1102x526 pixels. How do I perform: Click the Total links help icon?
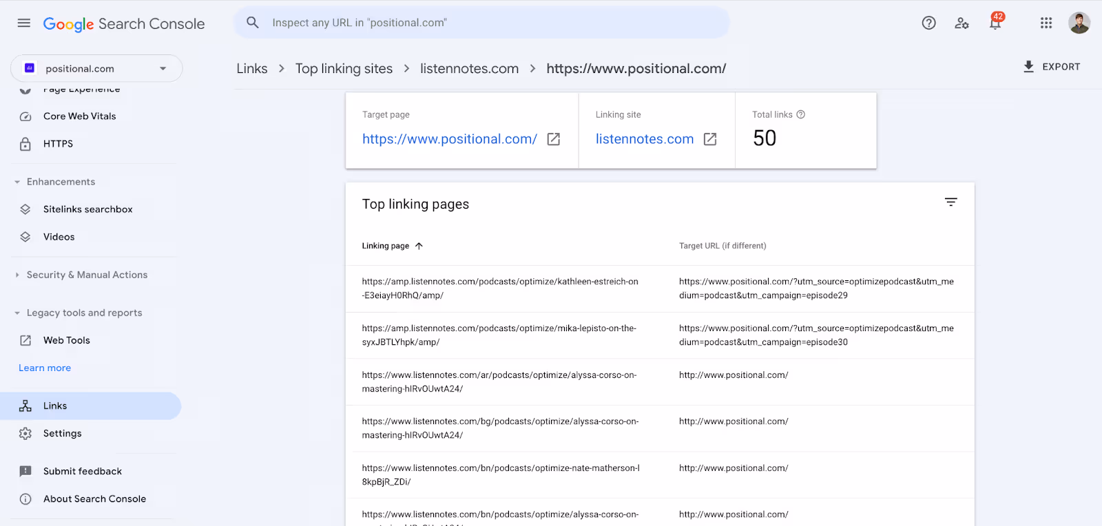[x=801, y=115]
